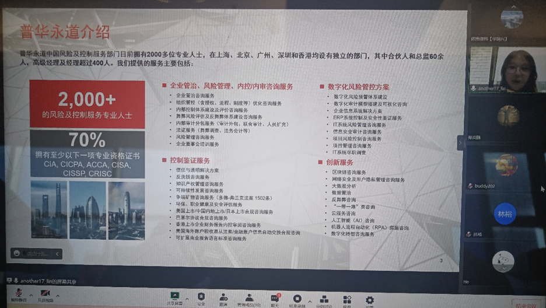Click bullet 区块链咨询服务

(x=349, y=172)
